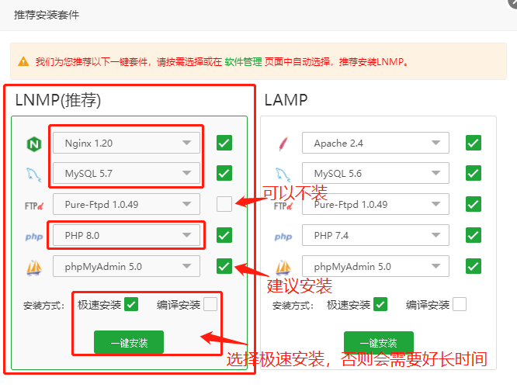Screen dimensions: 517x391
Task: Toggle the 极速安装 checkbox in LAMP
Action: tap(380, 304)
